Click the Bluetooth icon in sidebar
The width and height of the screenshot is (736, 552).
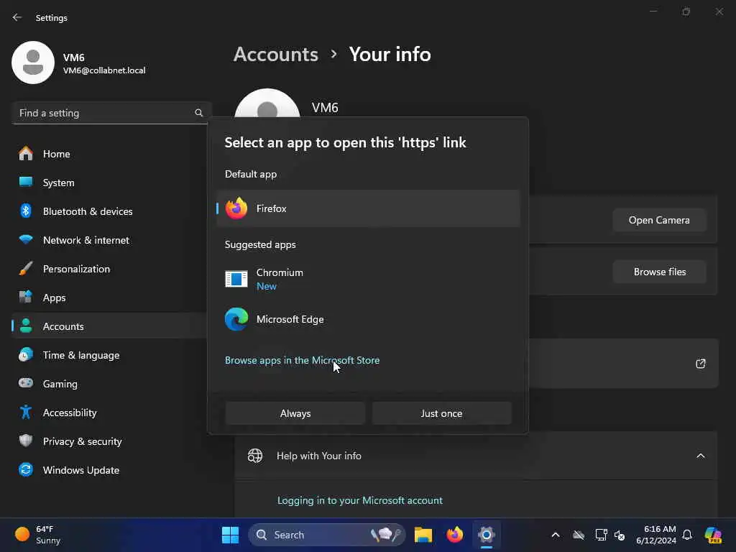(x=26, y=211)
